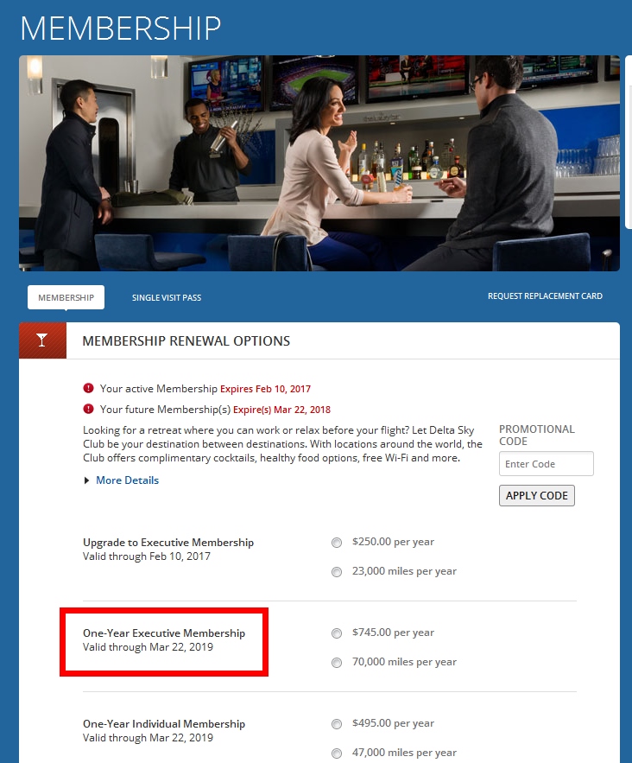632x763 pixels.
Task: Pick 47,000 miles per year option
Action: click(x=337, y=753)
